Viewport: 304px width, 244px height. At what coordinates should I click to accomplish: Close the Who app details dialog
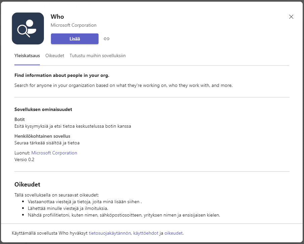291,17
